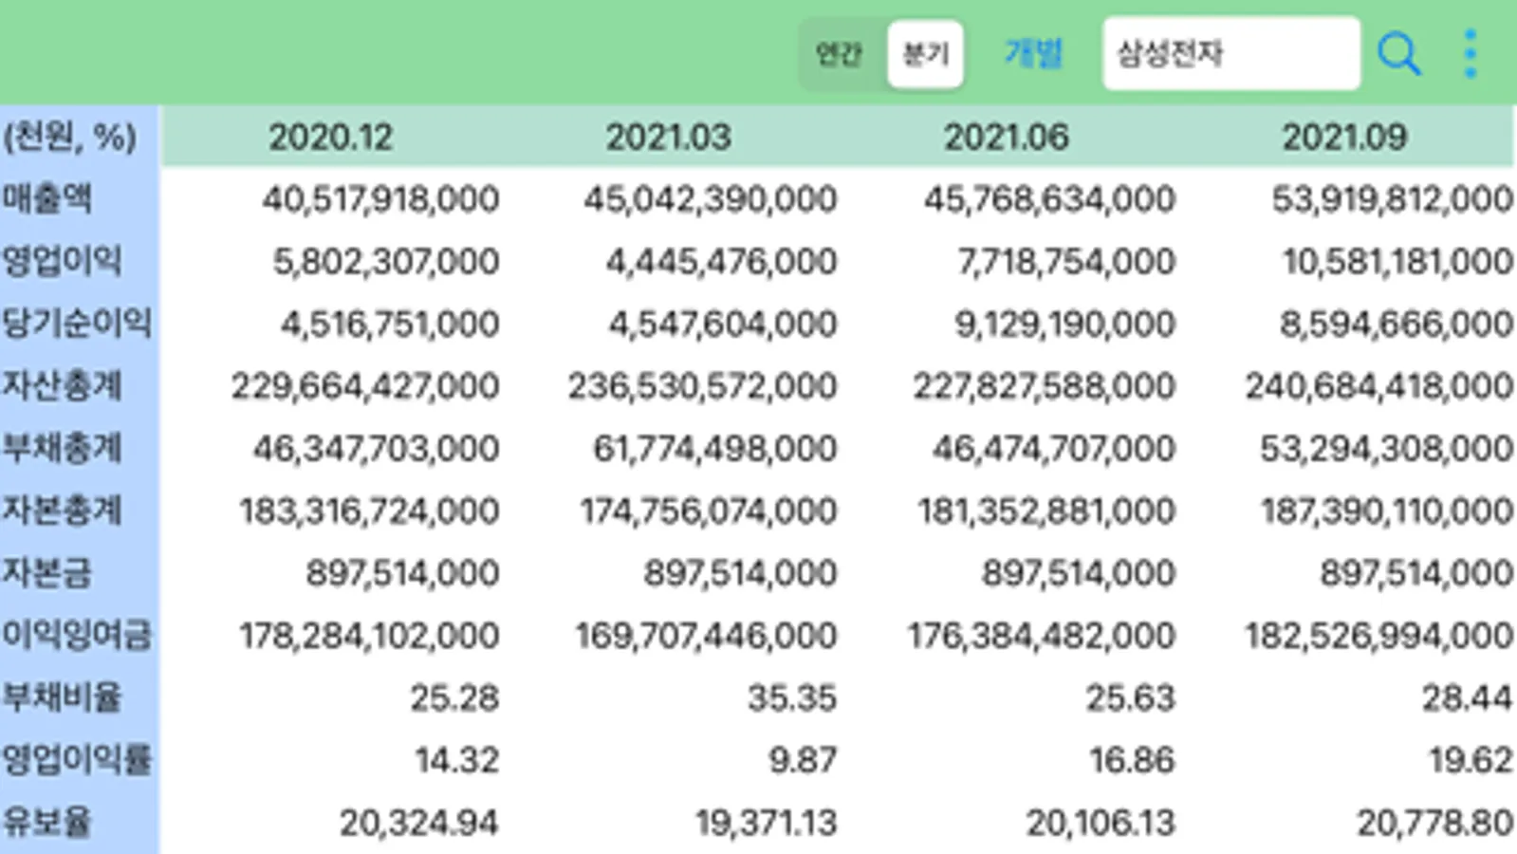This screenshot has height=854, width=1517.
Task: Click the 2021.06 column header
Action: 1006,138
